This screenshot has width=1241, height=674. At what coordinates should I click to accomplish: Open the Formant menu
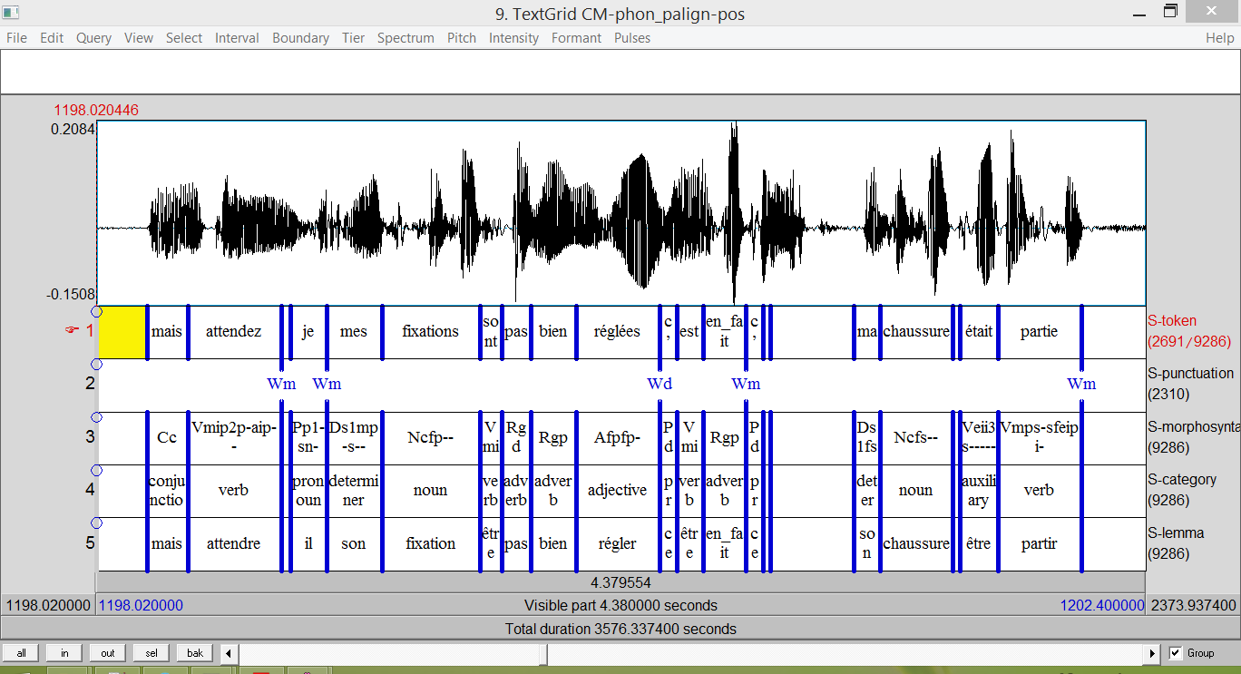pos(576,38)
